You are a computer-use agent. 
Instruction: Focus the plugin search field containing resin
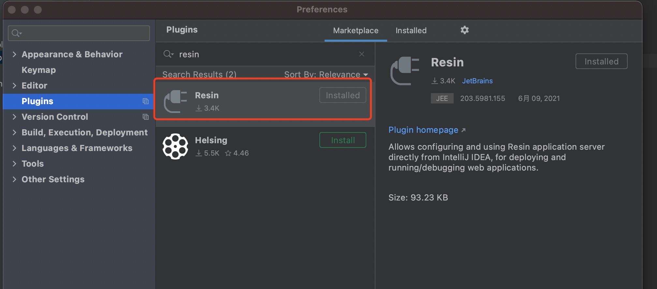(265, 54)
